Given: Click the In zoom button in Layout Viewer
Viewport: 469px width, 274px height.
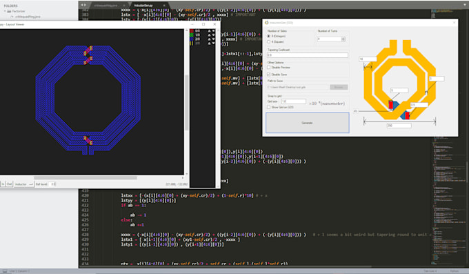Looking at the screenshot, I should (3, 184).
